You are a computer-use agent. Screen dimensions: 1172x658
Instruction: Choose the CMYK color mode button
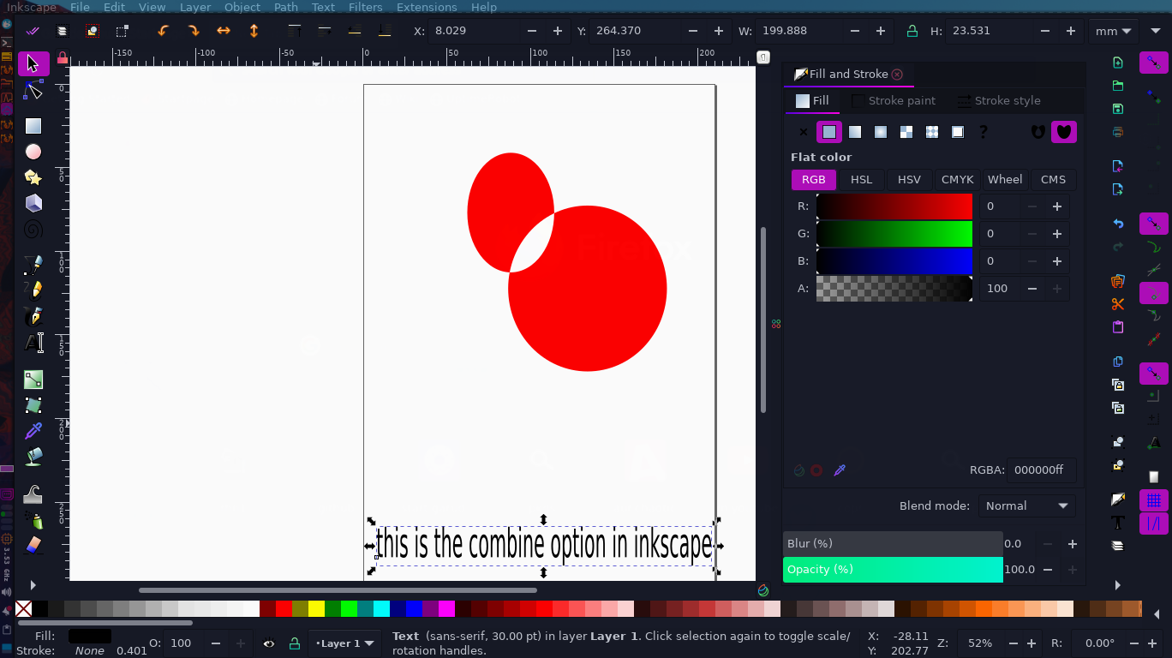957,179
